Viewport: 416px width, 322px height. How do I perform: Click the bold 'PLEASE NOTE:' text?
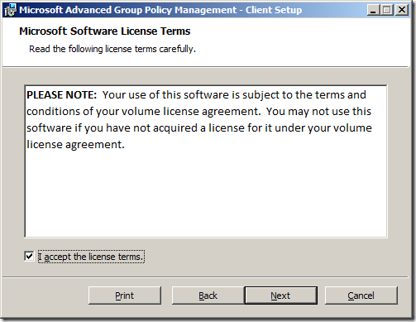pos(62,95)
